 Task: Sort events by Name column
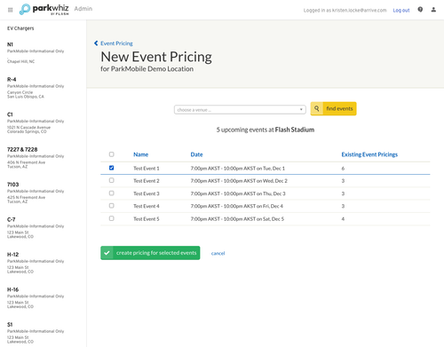[x=140, y=154]
